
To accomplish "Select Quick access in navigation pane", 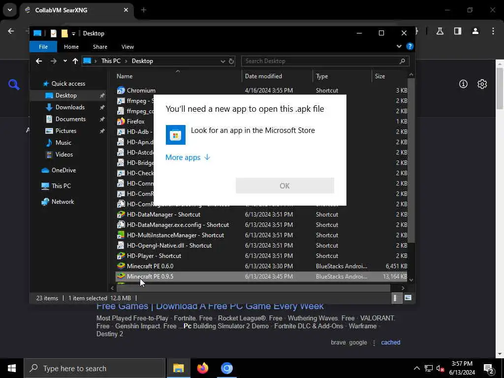I will [x=68, y=84].
